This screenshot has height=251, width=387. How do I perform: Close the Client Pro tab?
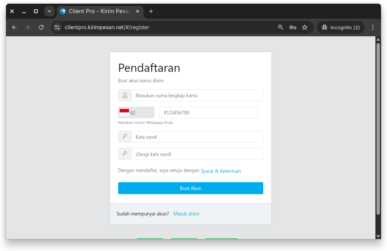pos(138,11)
